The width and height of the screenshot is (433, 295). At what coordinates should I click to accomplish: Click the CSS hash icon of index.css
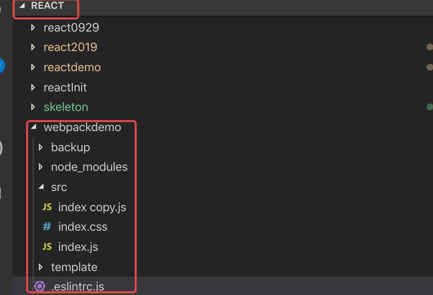pyautogui.click(x=47, y=227)
